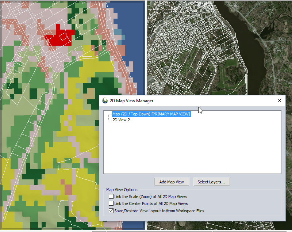Uncheck Save/Restore View Layout to/from Workspace Files
The height and width of the screenshot is (232, 292).
coord(111,211)
